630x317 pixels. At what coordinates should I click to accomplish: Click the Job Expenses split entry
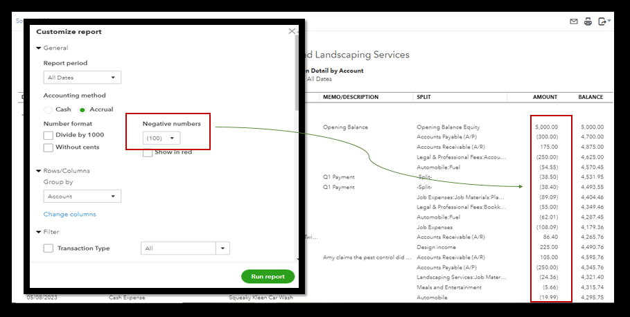pyautogui.click(x=435, y=227)
